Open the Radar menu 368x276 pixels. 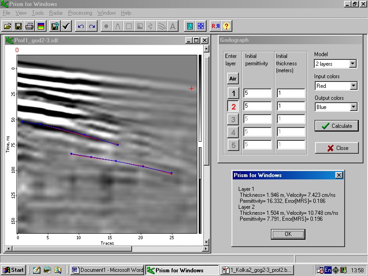[56, 13]
